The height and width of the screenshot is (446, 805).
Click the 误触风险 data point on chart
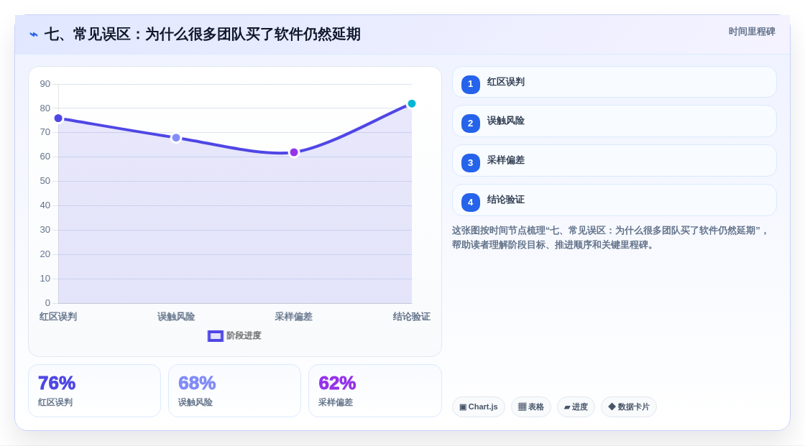[x=176, y=138]
